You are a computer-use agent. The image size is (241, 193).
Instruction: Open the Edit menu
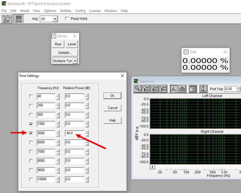tap(13, 11)
